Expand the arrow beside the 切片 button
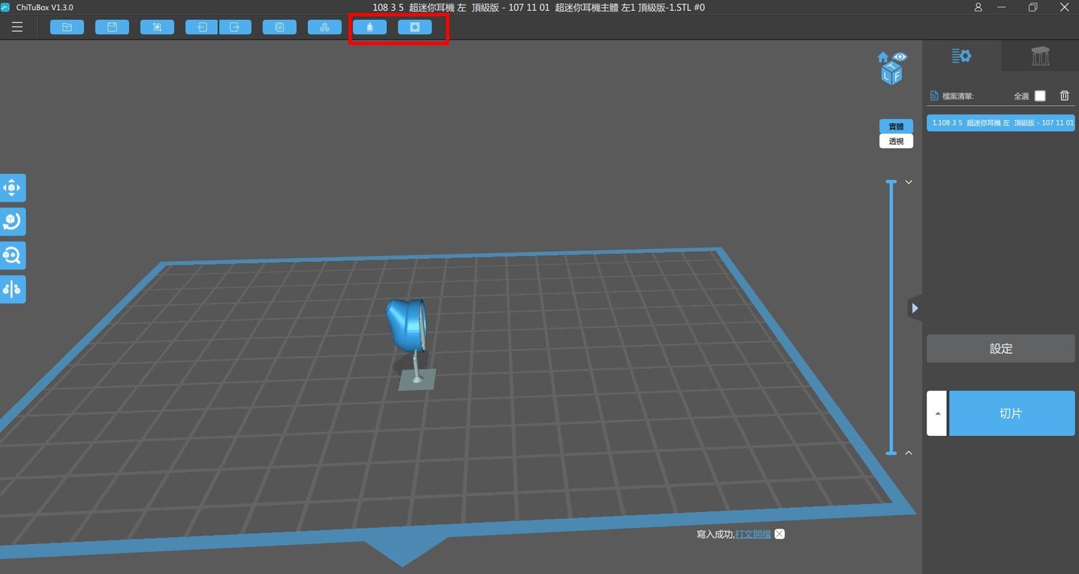This screenshot has width=1079, height=574. coord(937,414)
